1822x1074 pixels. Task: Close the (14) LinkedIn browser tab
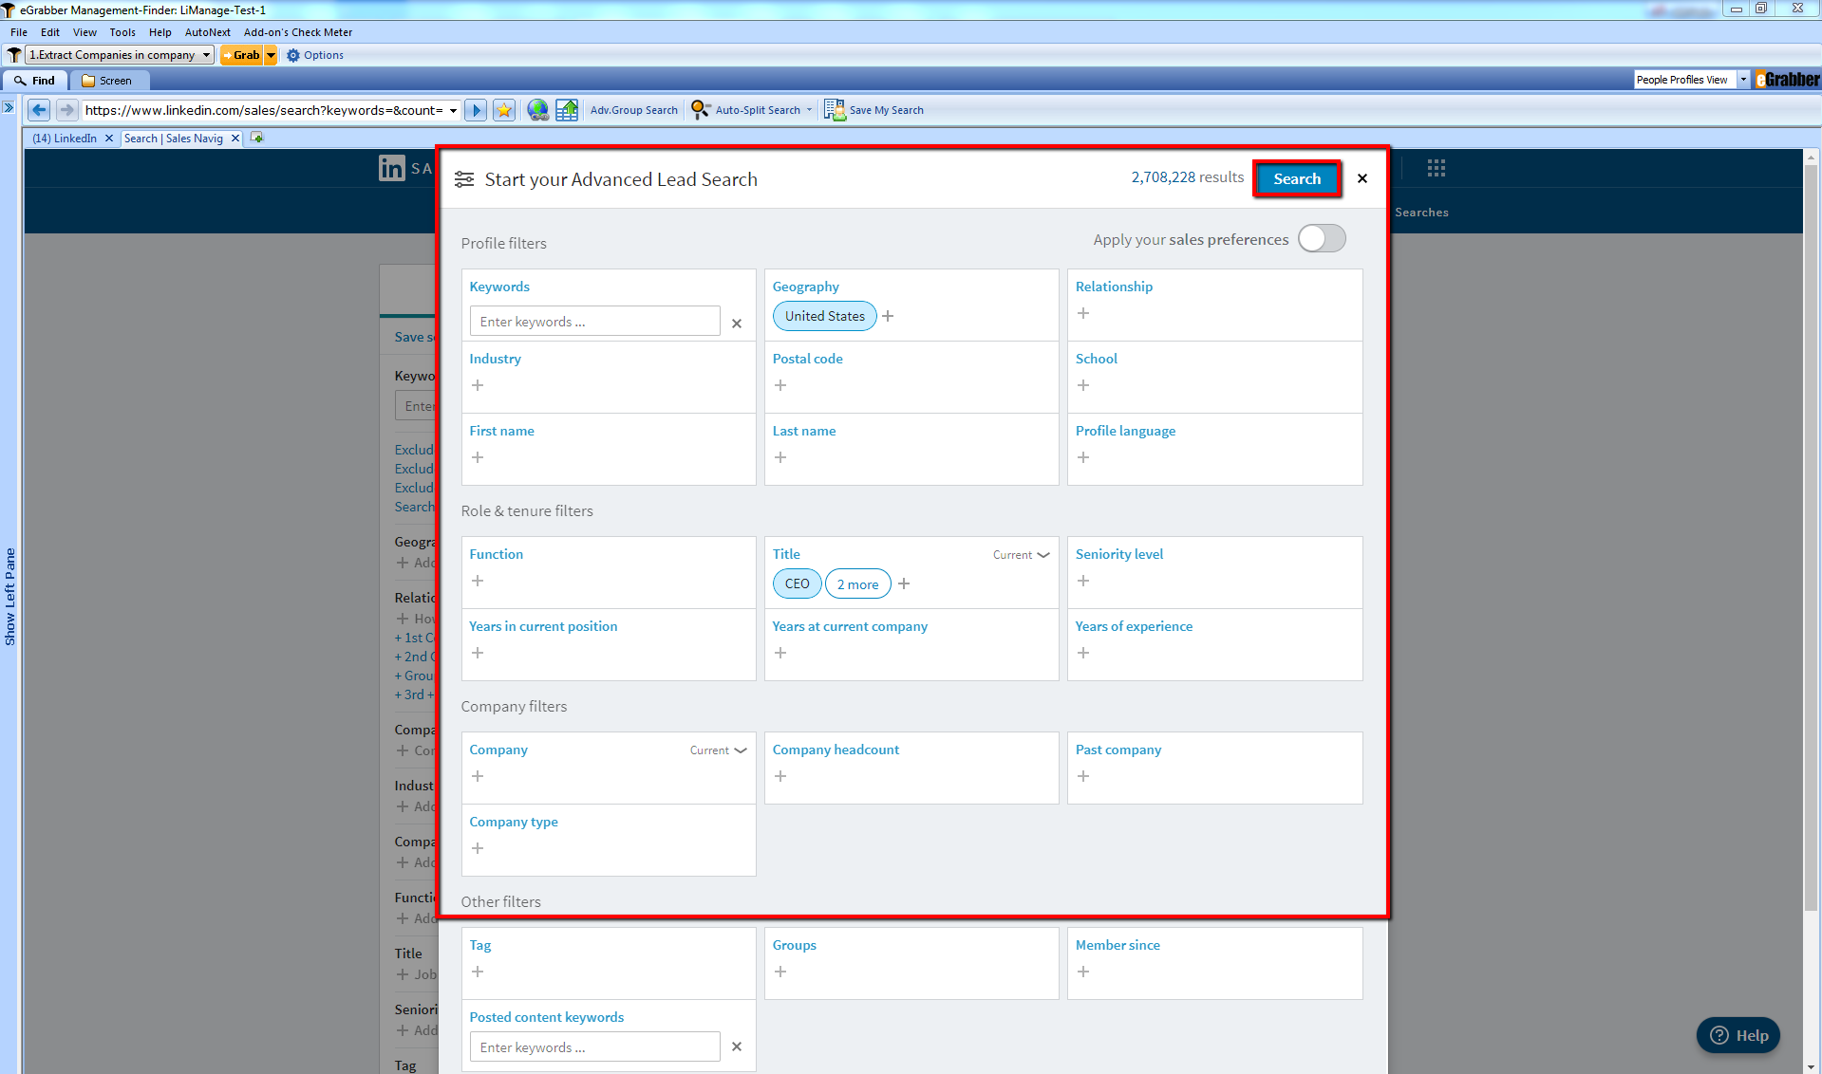109,139
